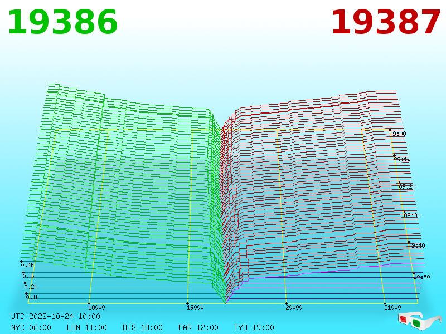Click the 0.1k depth axis label
The width and height of the screenshot is (446, 334).
click(32, 297)
